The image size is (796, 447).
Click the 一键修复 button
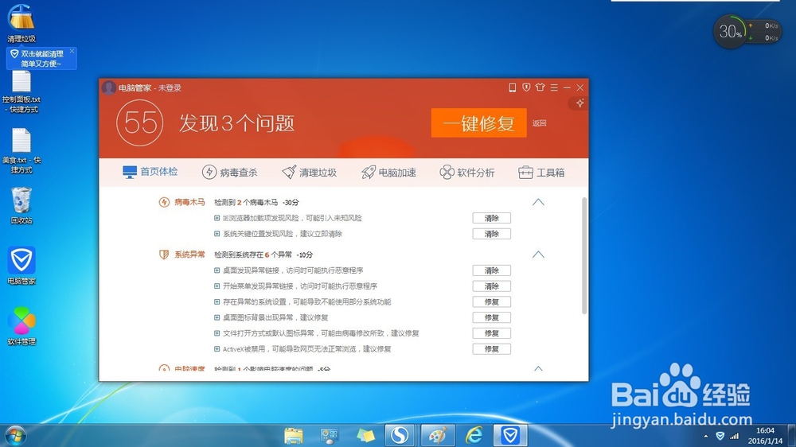coord(478,122)
